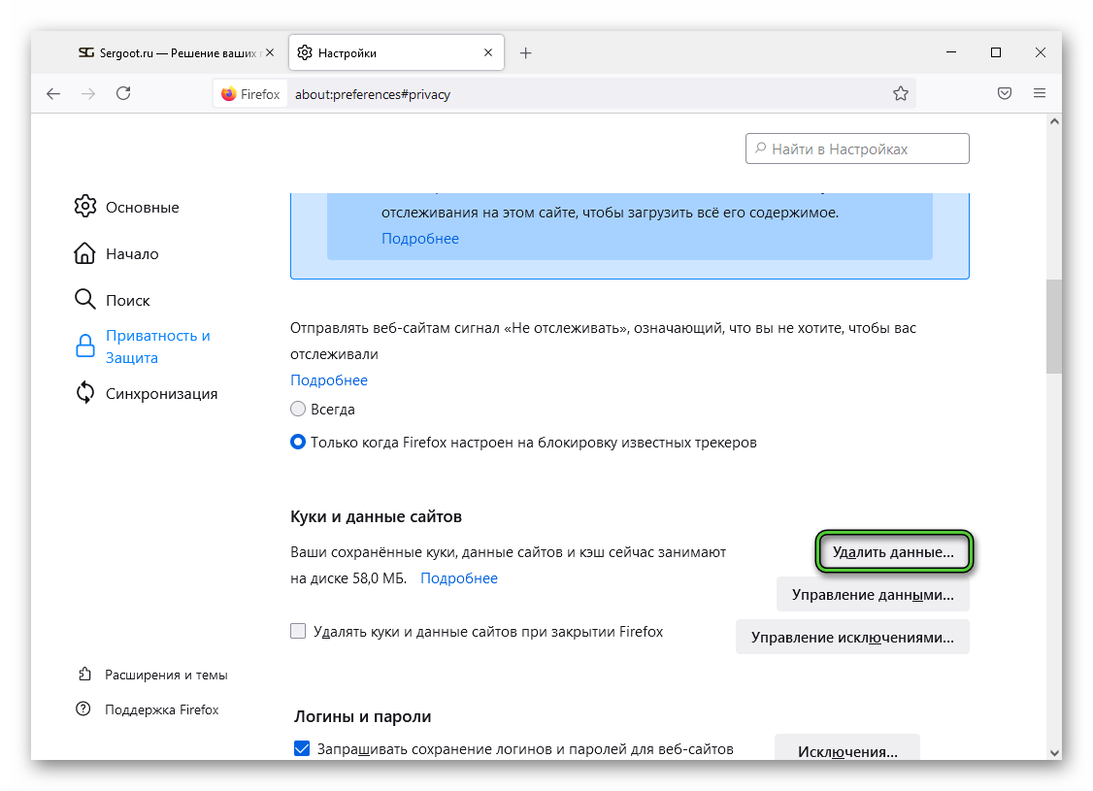Click the Управление данными… button

tap(873, 595)
